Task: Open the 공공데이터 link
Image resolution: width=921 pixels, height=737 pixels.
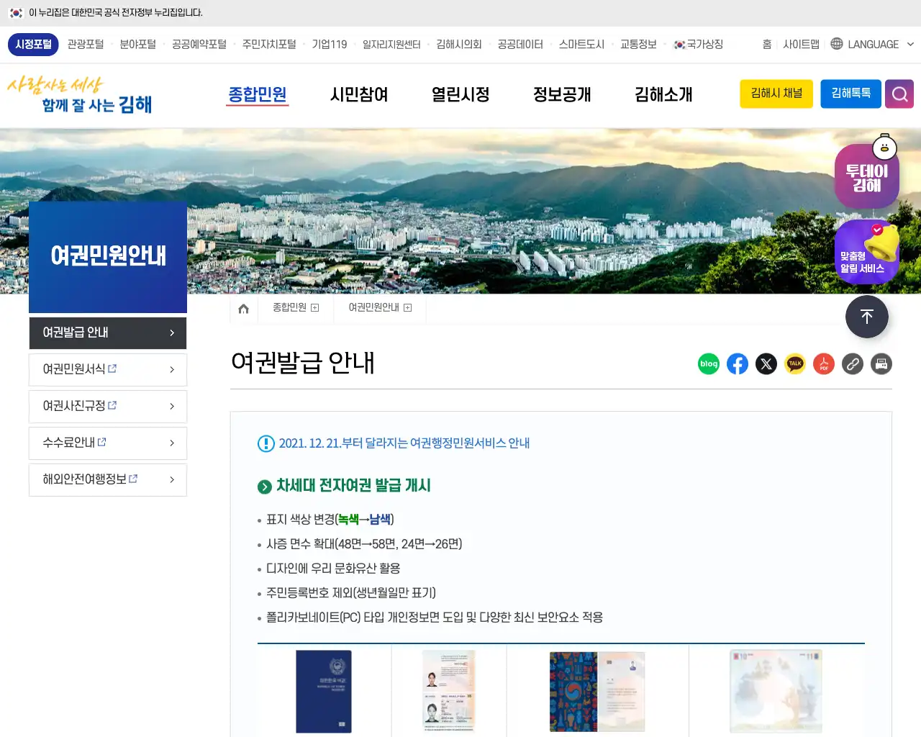Action: pos(520,45)
